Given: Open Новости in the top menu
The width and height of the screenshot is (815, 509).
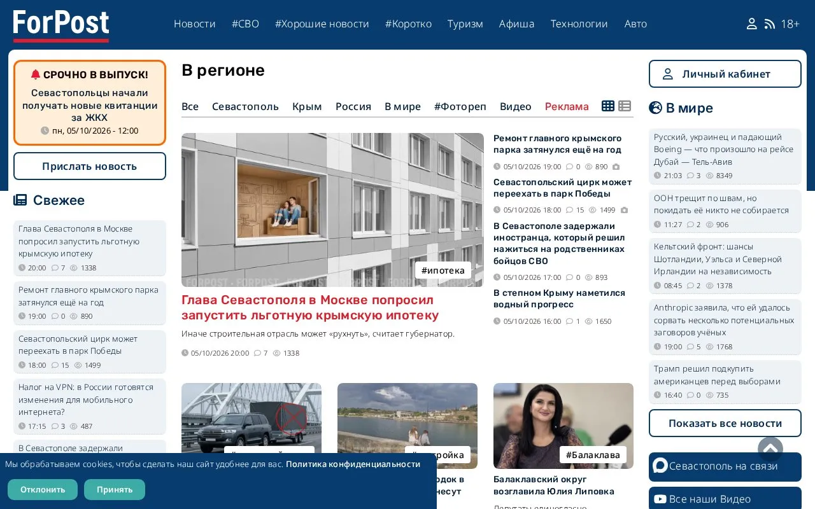Looking at the screenshot, I should (195, 24).
